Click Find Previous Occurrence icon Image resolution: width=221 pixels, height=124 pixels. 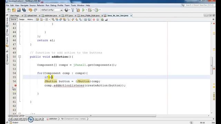click(x=57, y=20)
